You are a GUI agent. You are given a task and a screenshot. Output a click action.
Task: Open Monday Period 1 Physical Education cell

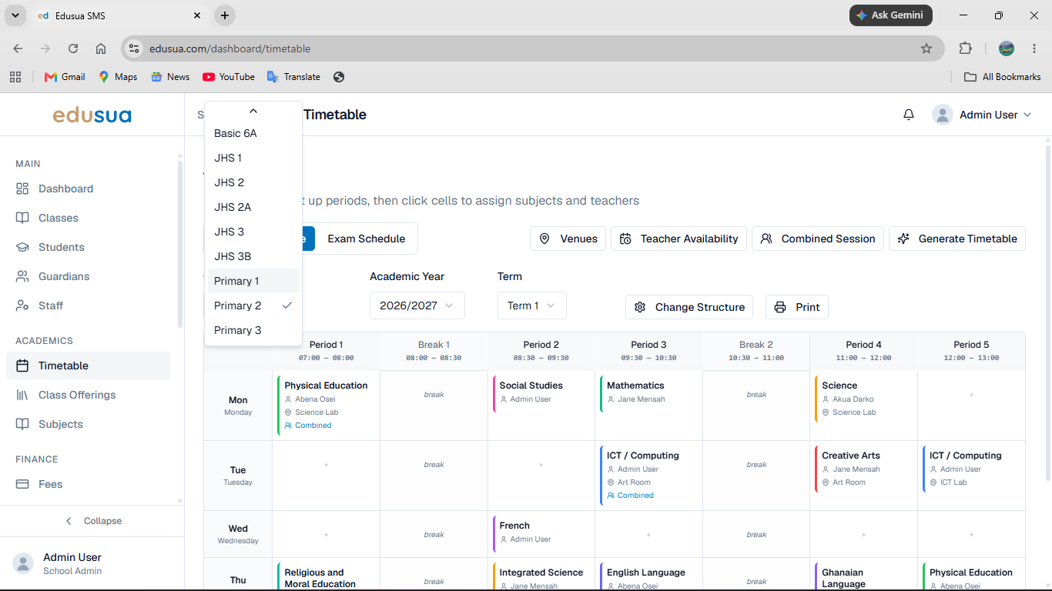pos(326,406)
